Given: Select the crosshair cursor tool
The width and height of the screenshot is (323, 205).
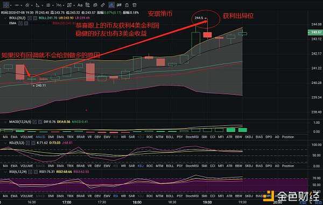Looking at the screenshot, I should [6, 5].
